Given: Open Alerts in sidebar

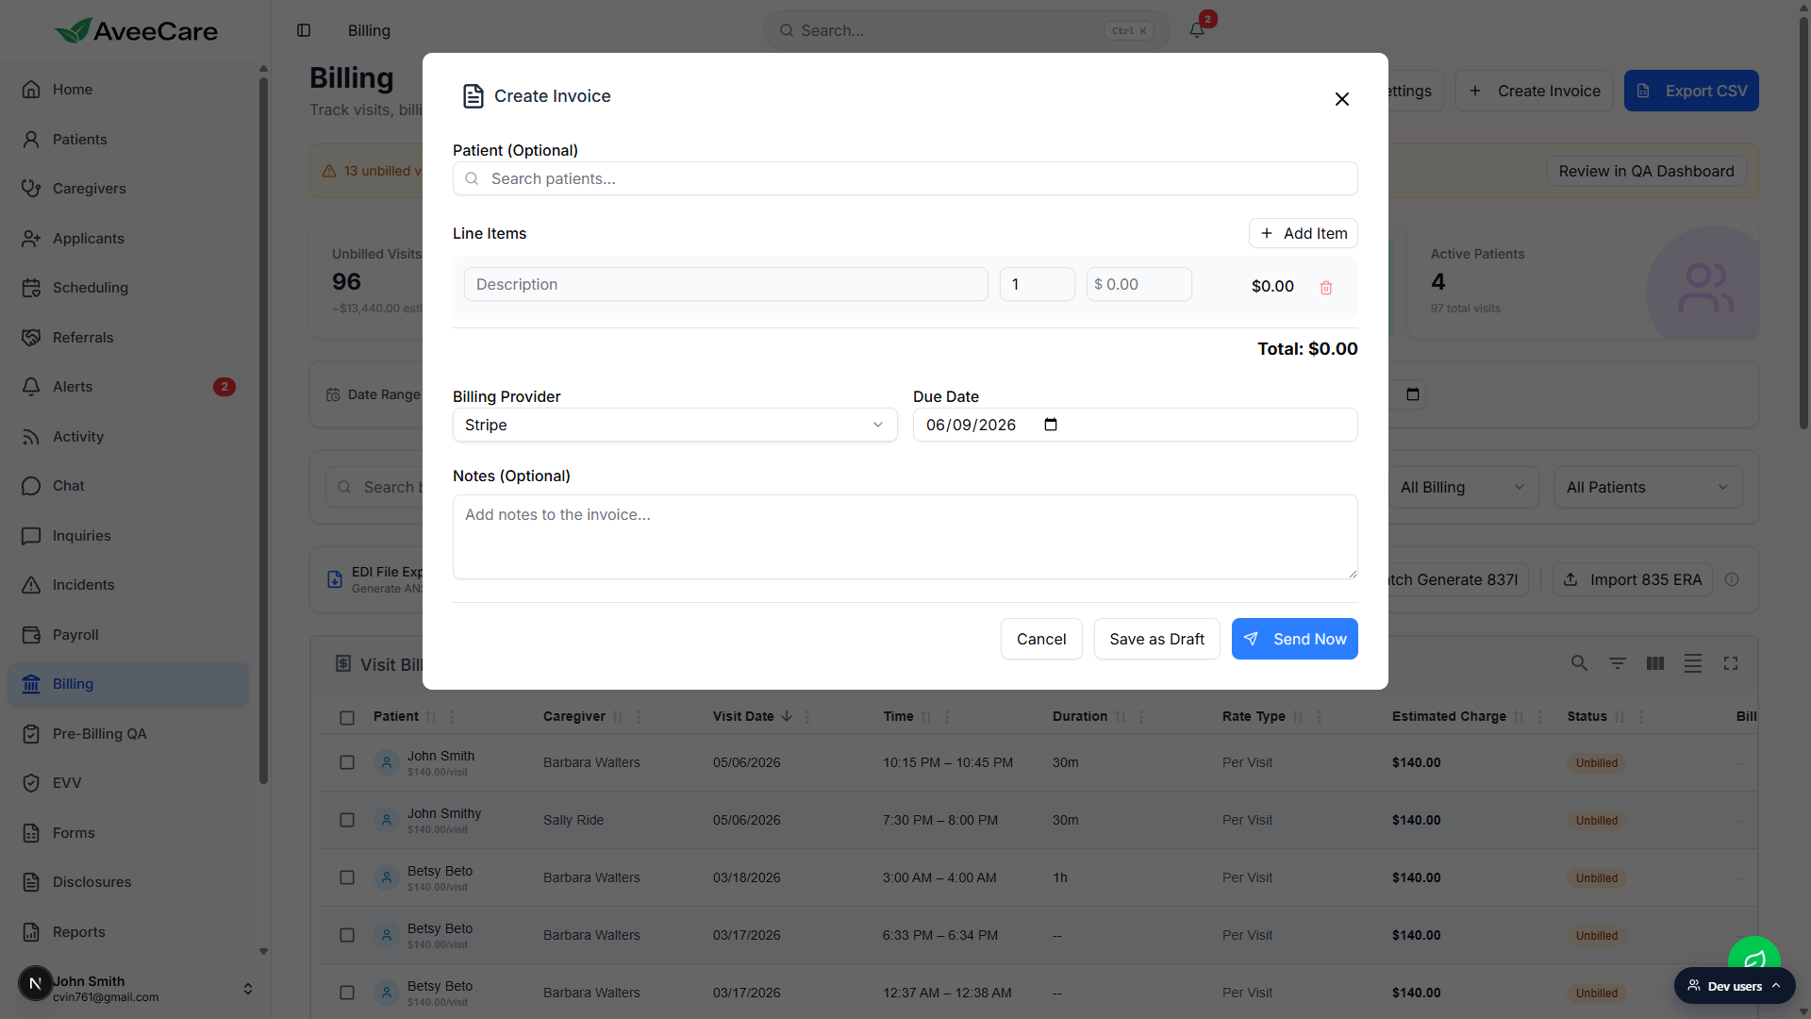Looking at the screenshot, I should coord(128,387).
